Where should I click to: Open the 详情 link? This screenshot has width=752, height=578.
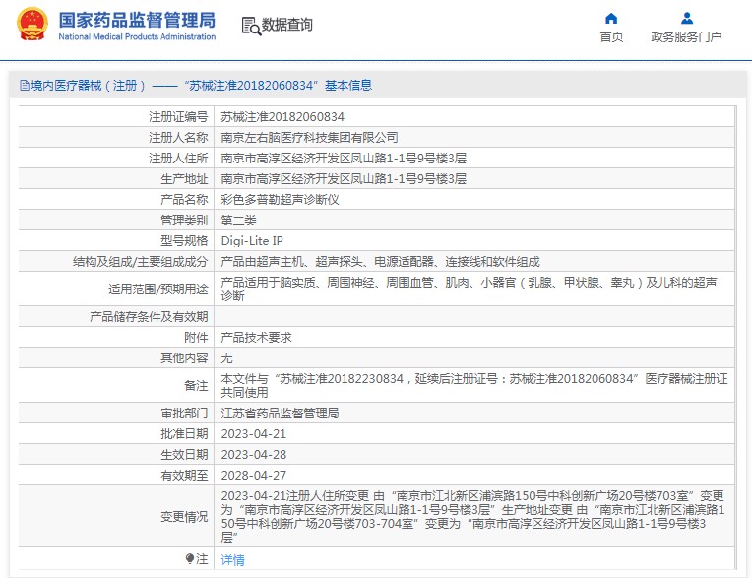coord(232,560)
